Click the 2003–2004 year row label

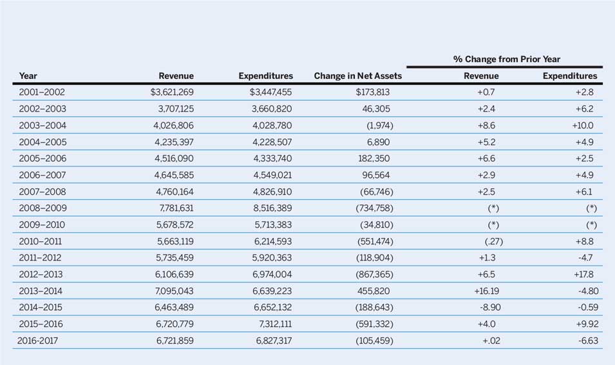(x=43, y=125)
